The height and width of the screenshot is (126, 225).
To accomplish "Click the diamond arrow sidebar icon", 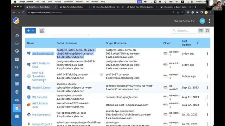I will [17, 51].
